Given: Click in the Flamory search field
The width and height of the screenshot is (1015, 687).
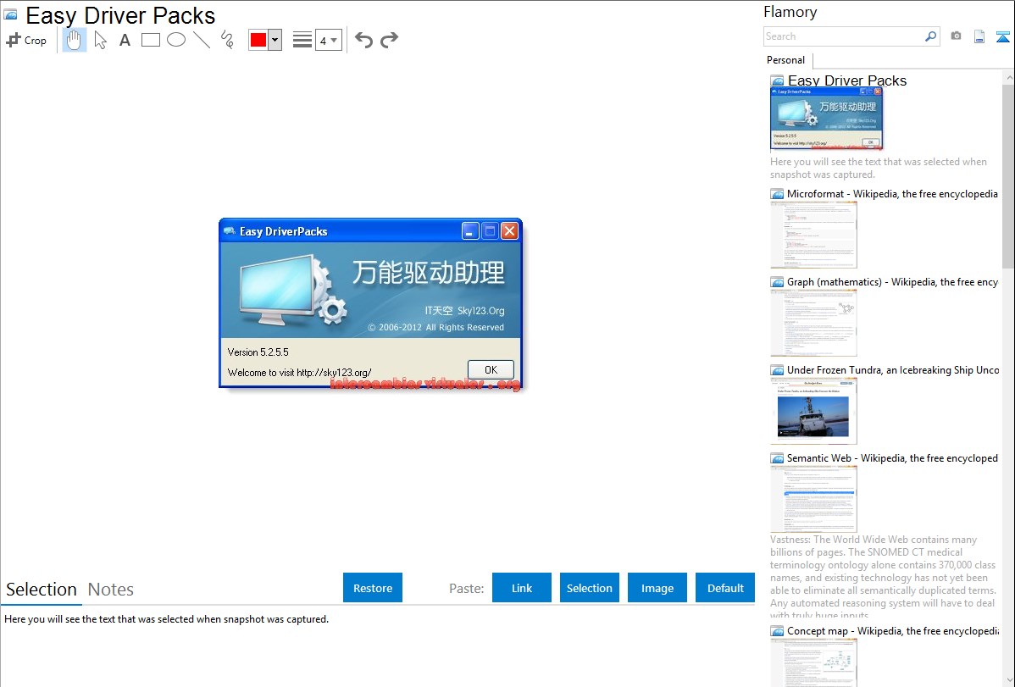Looking at the screenshot, I should click(x=843, y=36).
